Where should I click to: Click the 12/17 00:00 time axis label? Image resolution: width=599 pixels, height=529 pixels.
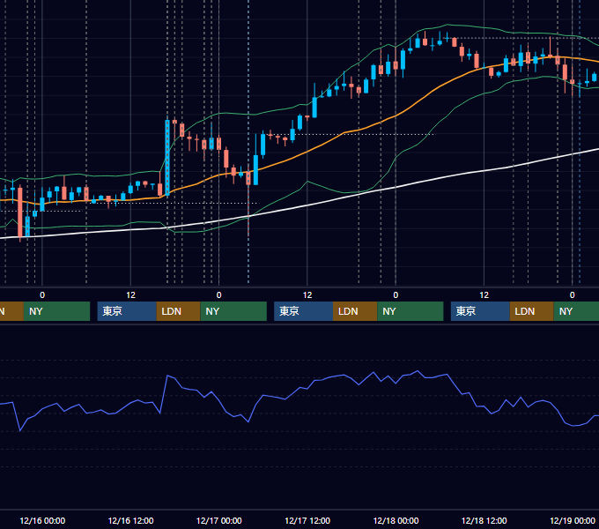[x=218, y=520]
